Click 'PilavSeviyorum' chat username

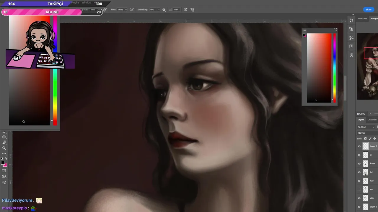click(x=17, y=201)
